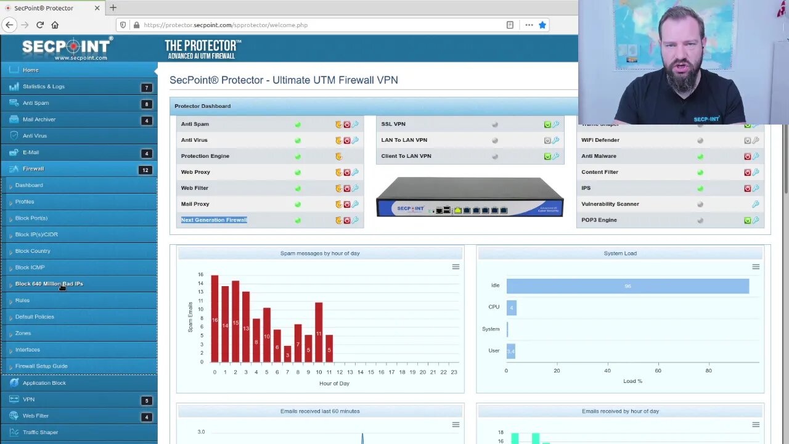Open Traffic Shaper sidebar link

[x=79, y=432]
